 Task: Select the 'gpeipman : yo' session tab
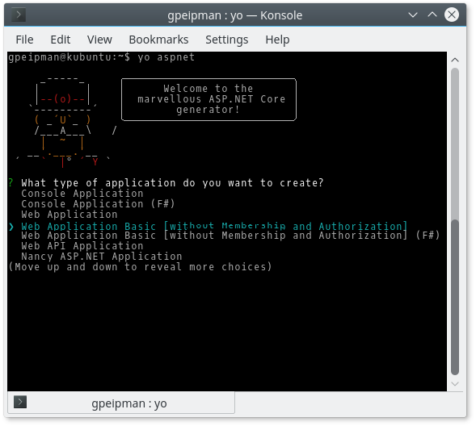pos(121,403)
